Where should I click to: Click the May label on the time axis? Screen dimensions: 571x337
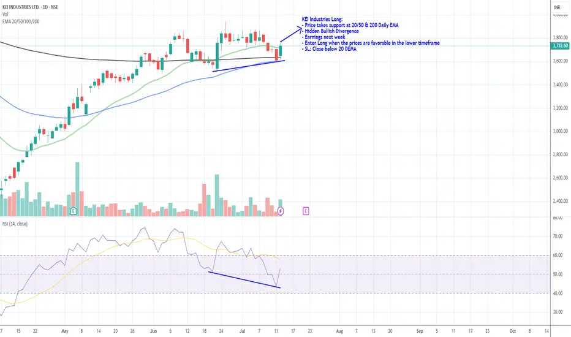(x=65, y=331)
